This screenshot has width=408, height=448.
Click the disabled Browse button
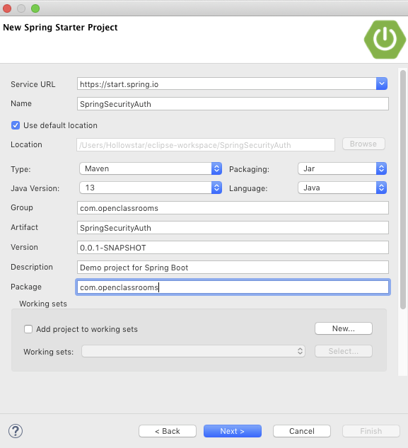coord(363,144)
